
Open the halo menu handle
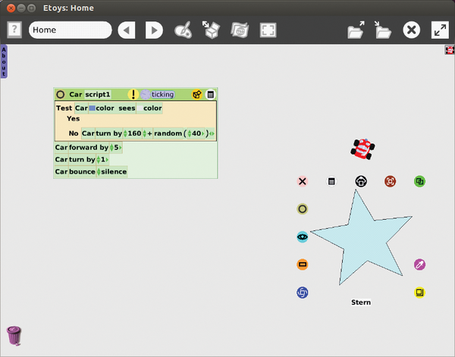[x=331, y=182]
